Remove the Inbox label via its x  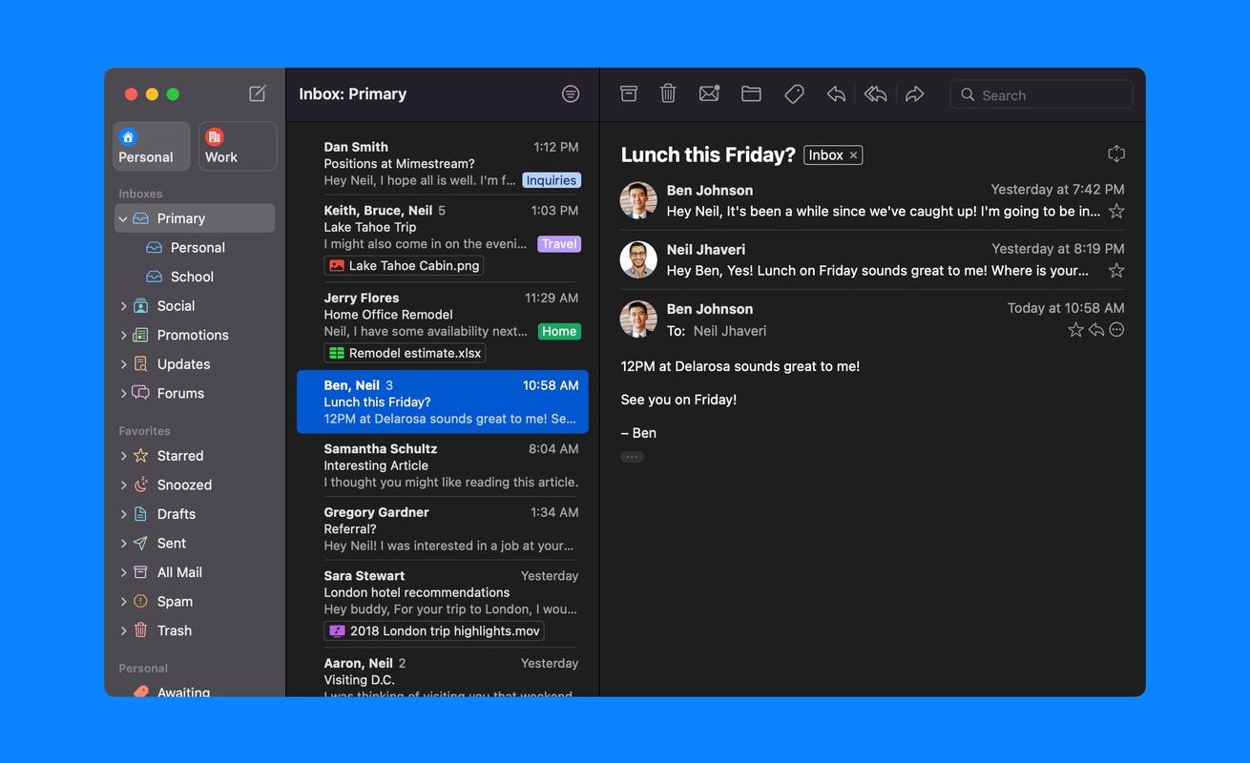853,155
